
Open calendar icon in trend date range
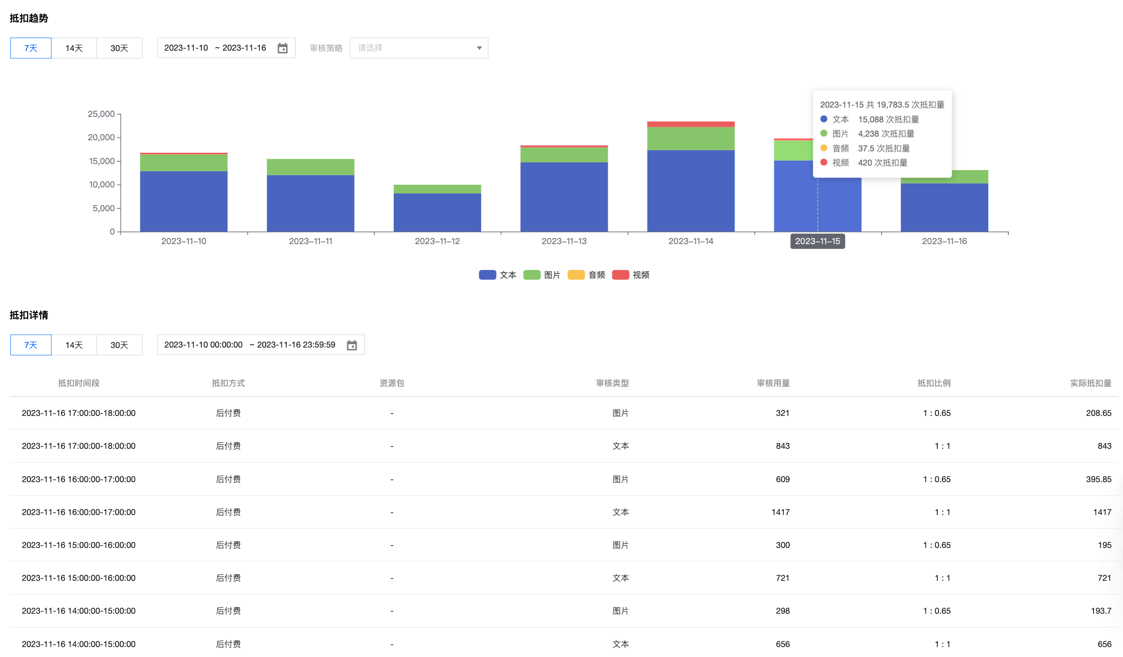pyautogui.click(x=283, y=48)
